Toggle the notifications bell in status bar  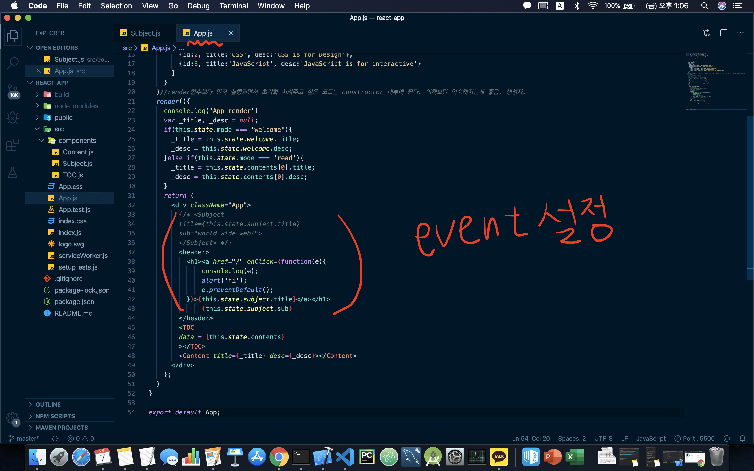click(x=742, y=438)
